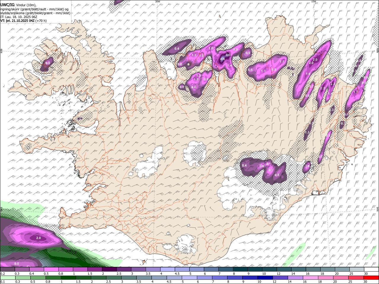This screenshot has width=379, height=284.
Task: Click the 4.4 precipitation value on the map
Action: tap(223, 59)
